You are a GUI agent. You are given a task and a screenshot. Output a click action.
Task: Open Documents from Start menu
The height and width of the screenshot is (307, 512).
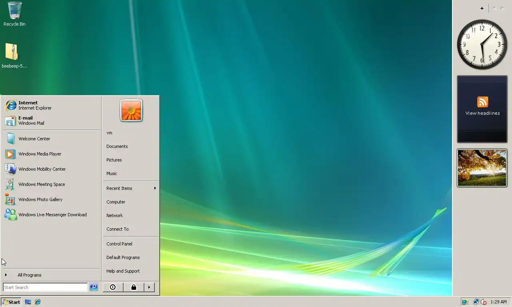click(x=131, y=146)
